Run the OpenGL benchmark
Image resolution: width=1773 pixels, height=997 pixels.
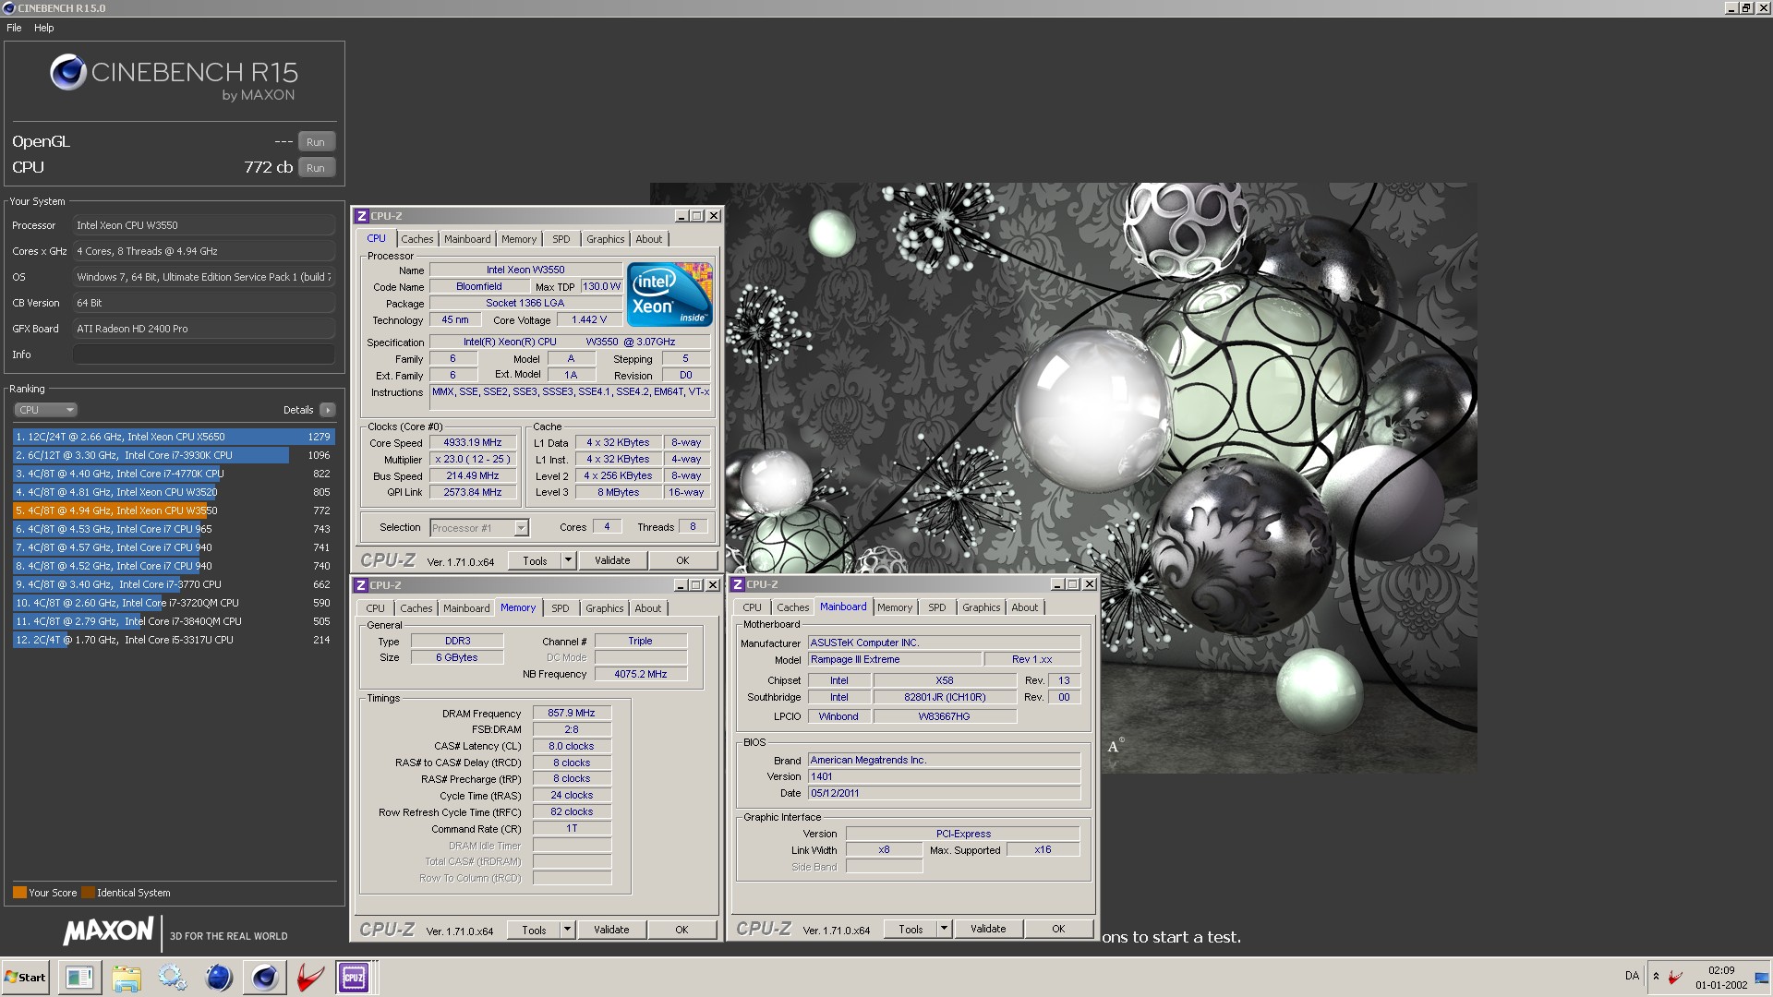pos(316,142)
